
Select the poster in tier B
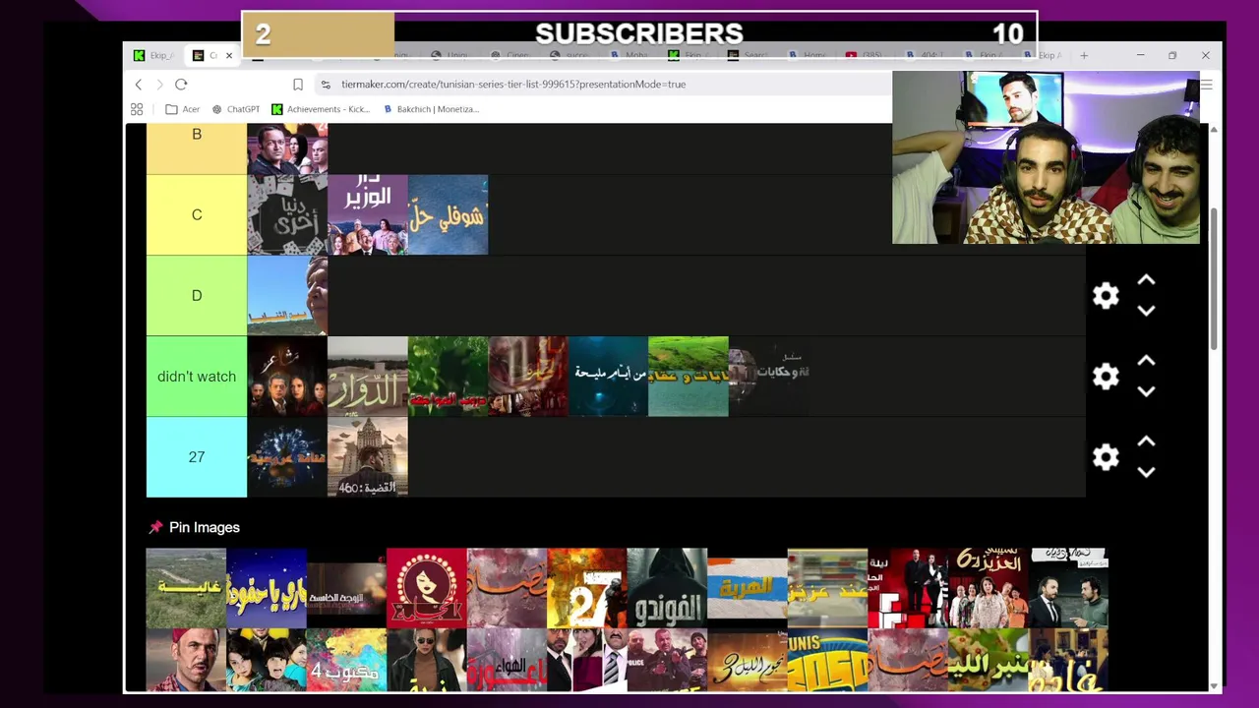click(x=287, y=148)
